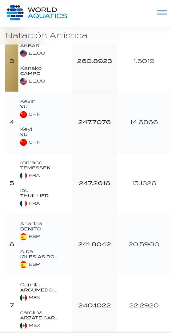Image resolution: width=172 pixels, height=333 pixels.
Task: Click Spain flag under Ariadna Benito
Action: [x=23, y=237]
